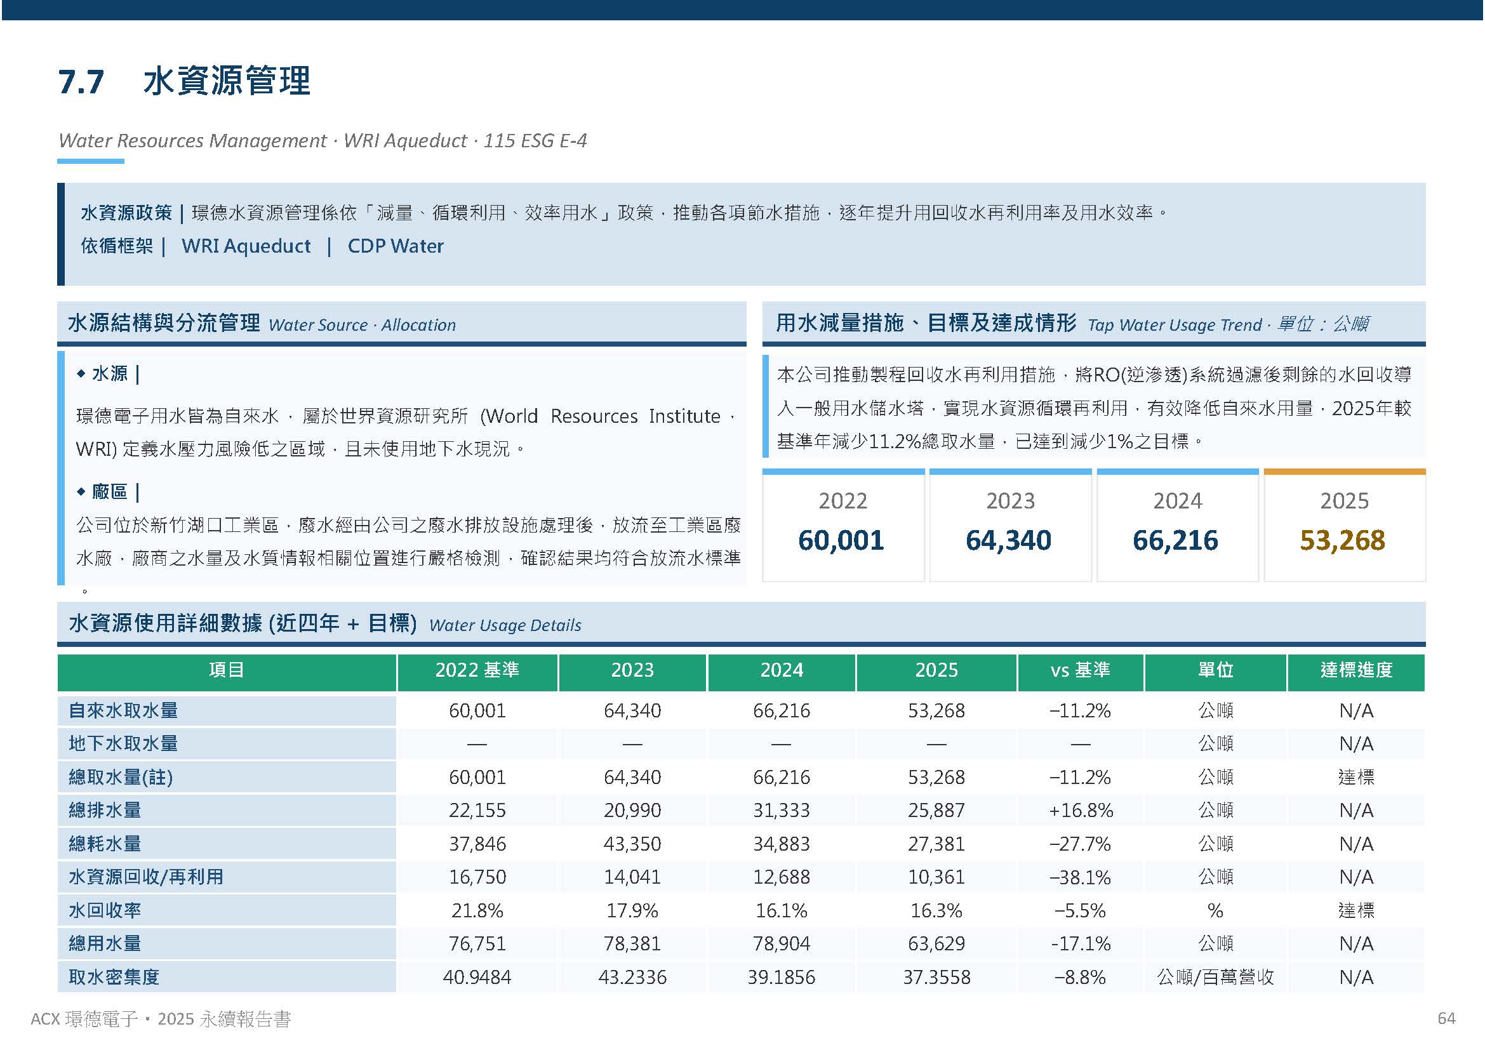Click the 27,381 cell in 總耗水量 row

click(x=936, y=844)
